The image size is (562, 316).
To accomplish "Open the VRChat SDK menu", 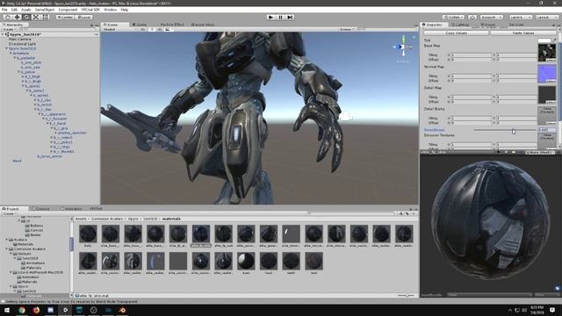I will pos(90,10).
